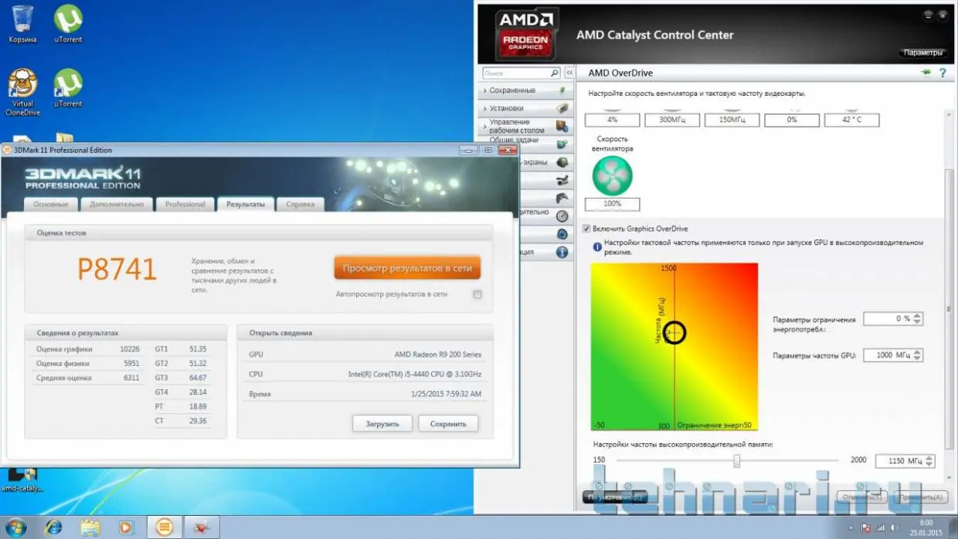The height and width of the screenshot is (539, 958).
Task: Click the gauge icon in Catalyst sidebar
Action: (562, 216)
